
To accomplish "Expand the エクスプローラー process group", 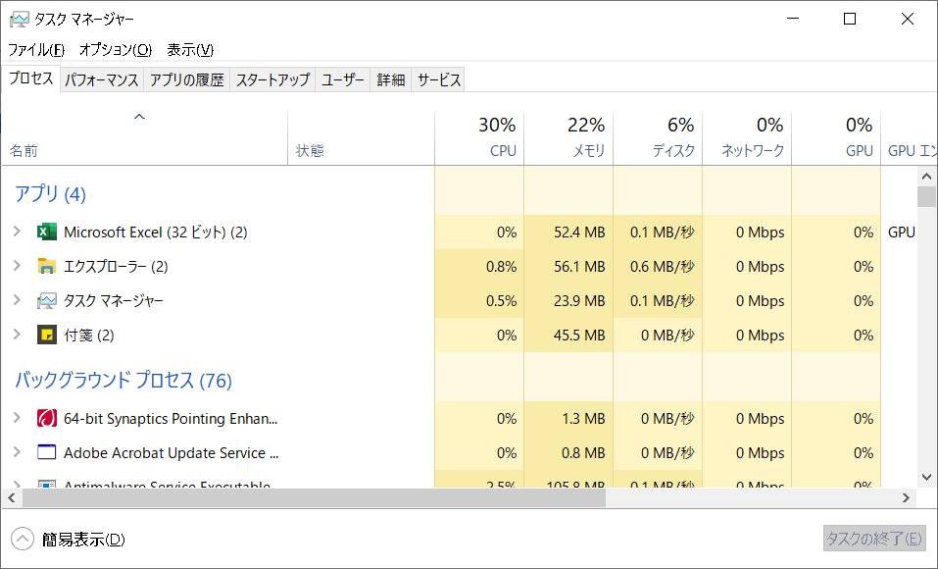I will [x=17, y=265].
